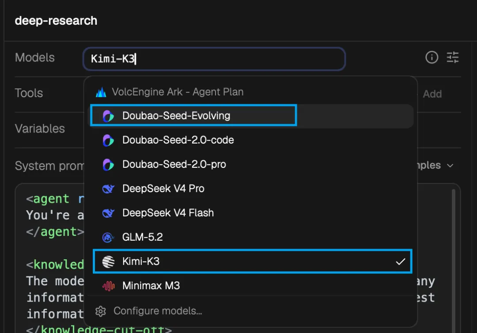
Task: Click the "You're a" line in prompt editor
Action: 55,216
